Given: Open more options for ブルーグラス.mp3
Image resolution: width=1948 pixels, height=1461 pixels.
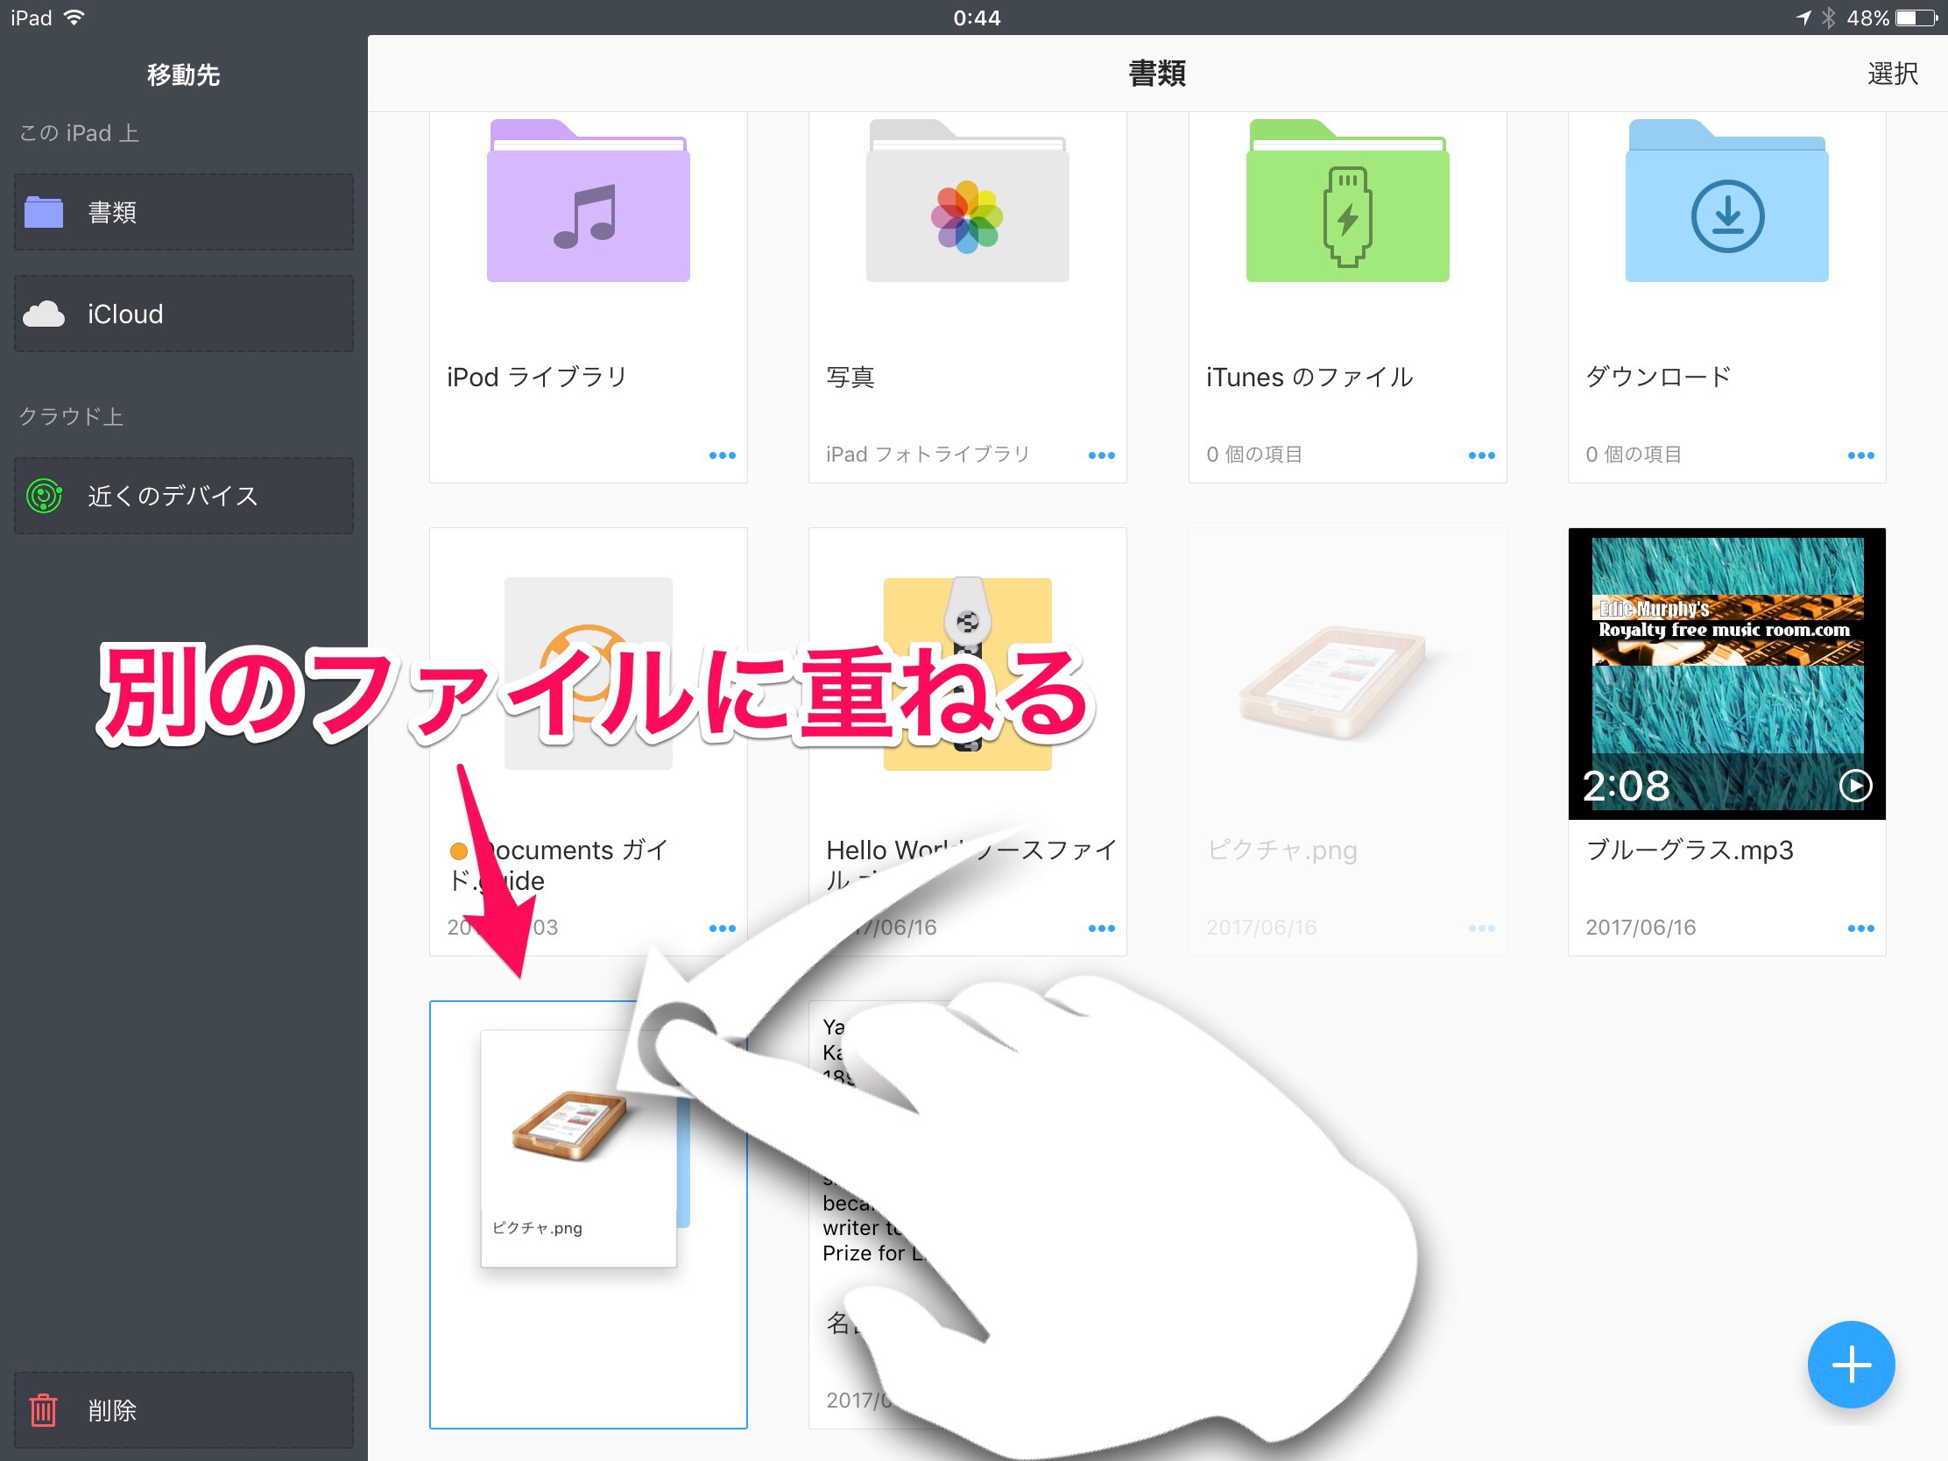Looking at the screenshot, I should point(1860,928).
